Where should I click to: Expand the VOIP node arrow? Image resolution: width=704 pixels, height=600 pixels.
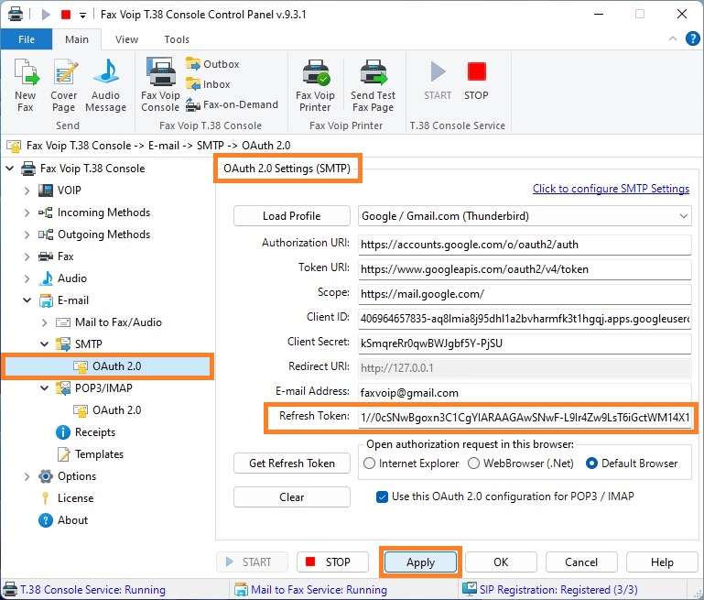[x=27, y=191]
